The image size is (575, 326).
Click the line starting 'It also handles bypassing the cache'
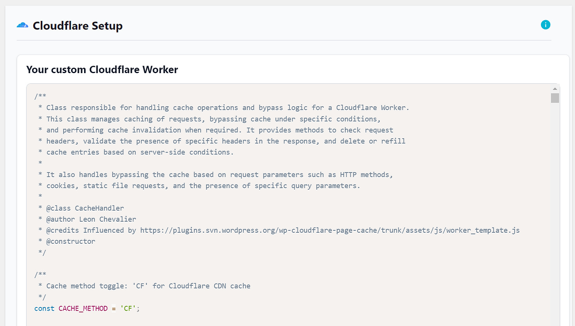pos(216,174)
